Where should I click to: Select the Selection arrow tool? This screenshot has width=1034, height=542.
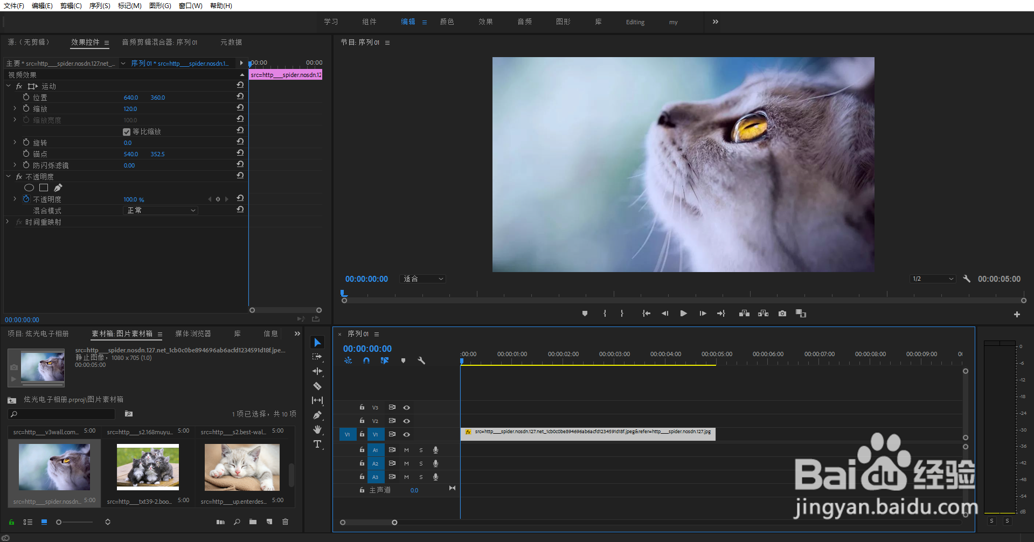tap(317, 343)
